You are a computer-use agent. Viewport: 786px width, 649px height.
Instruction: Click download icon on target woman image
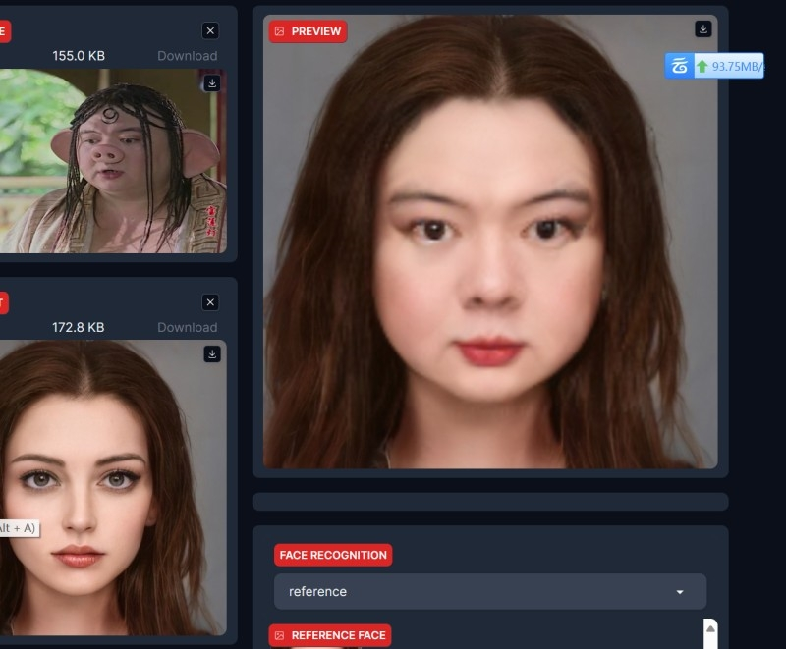click(211, 353)
